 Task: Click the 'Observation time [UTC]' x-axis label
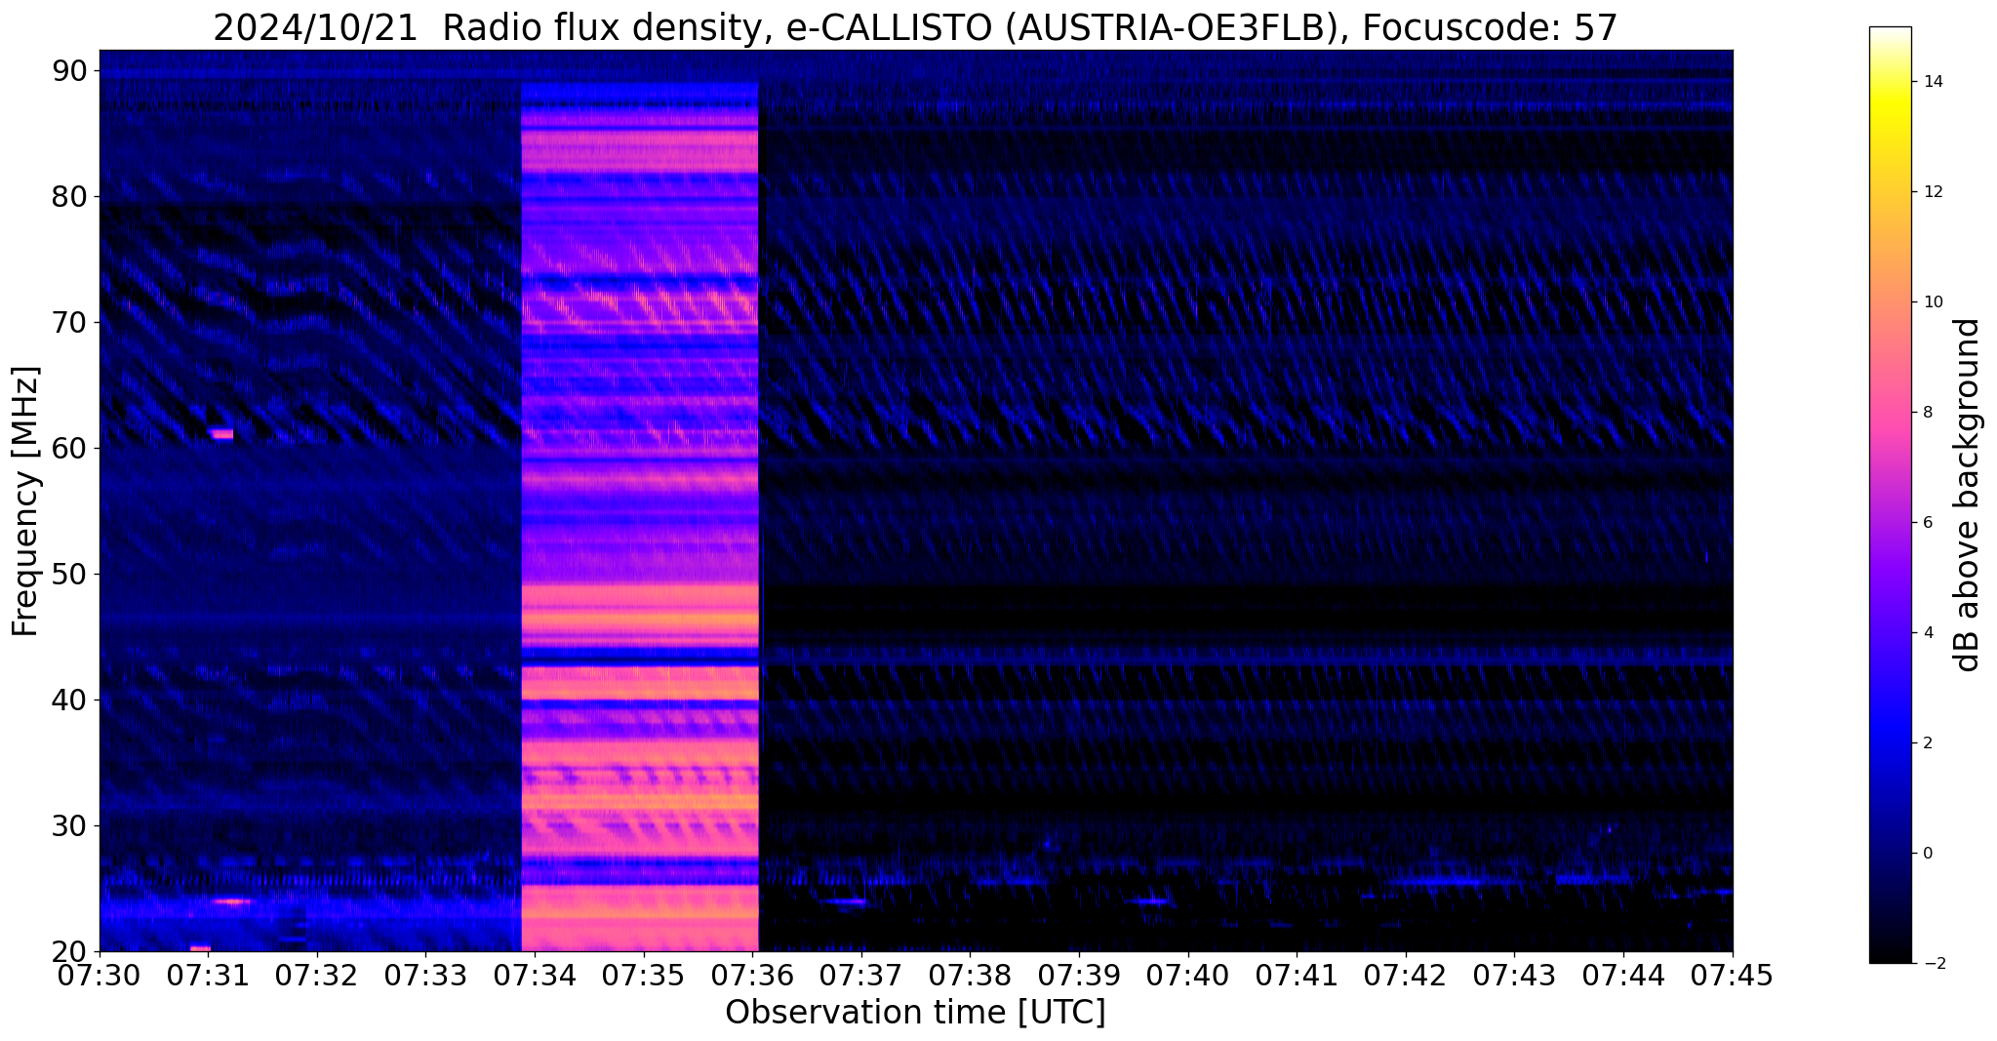click(915, 1013)
